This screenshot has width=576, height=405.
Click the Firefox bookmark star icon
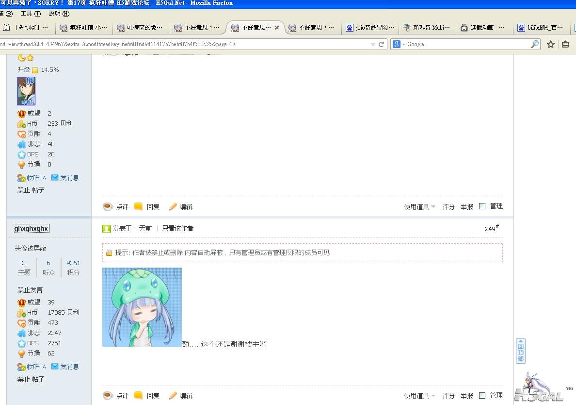[x=550, y=44]
